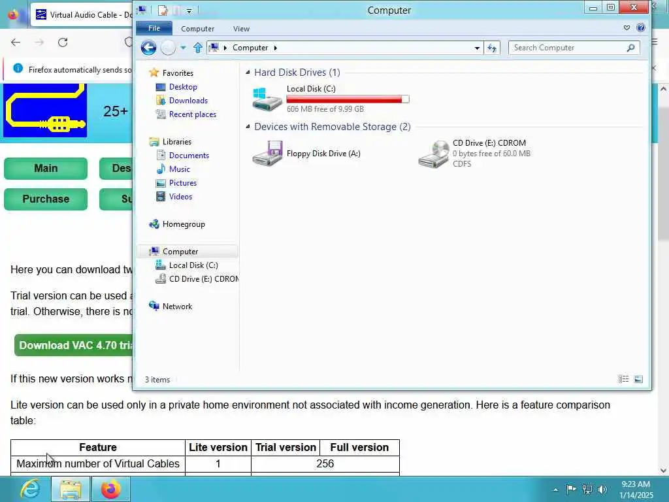Click the network tray icon

pyautogui.click(x=587, y=490)
